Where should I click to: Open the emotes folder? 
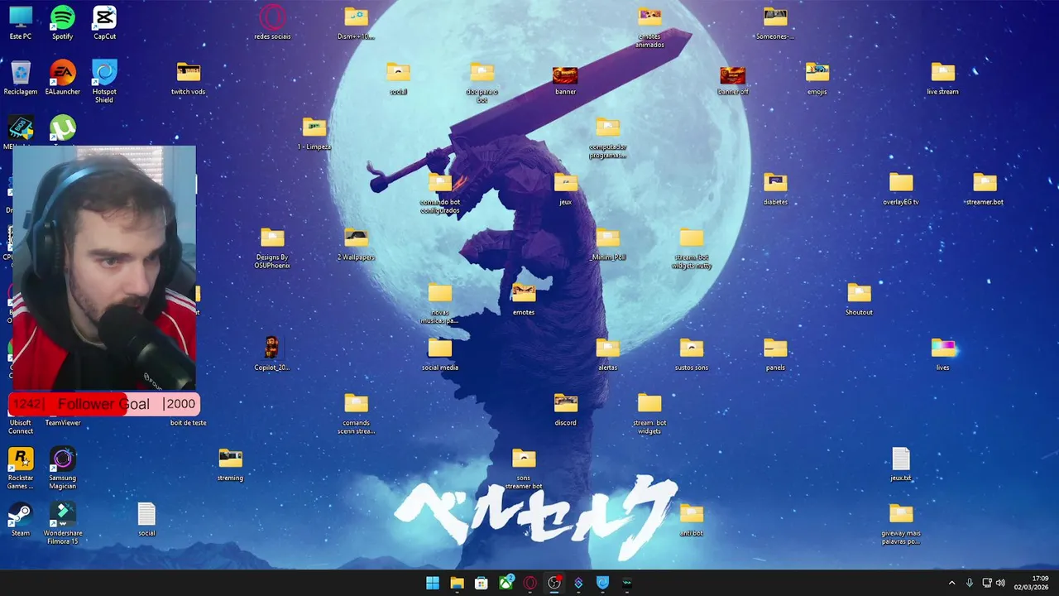point(524,299)
